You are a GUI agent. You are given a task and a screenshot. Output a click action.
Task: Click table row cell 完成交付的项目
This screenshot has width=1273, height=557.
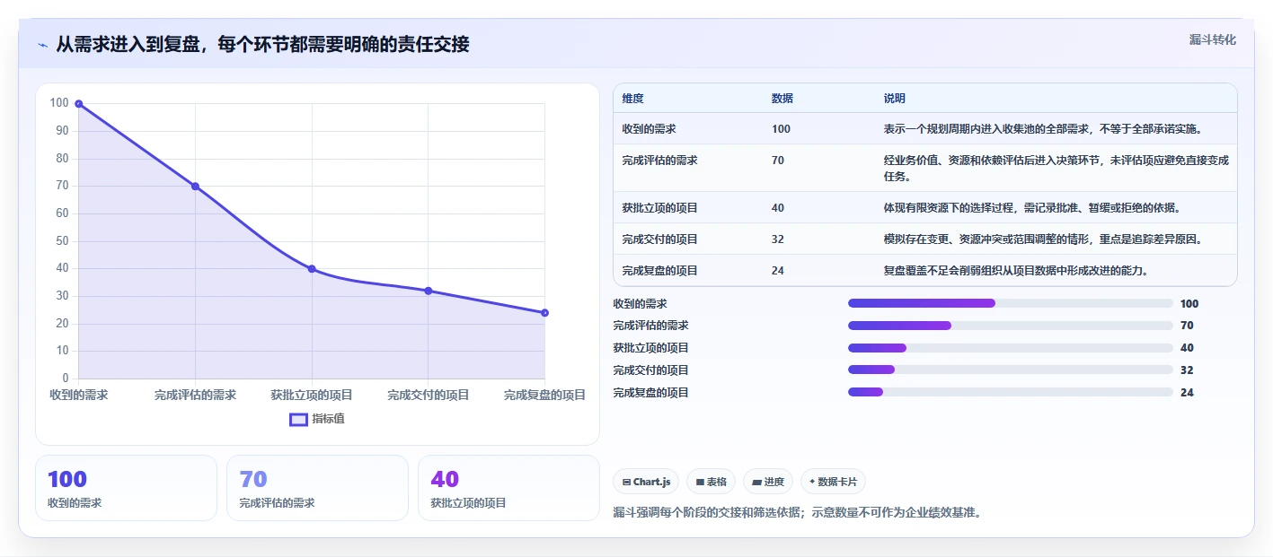[x=659, y=239]
